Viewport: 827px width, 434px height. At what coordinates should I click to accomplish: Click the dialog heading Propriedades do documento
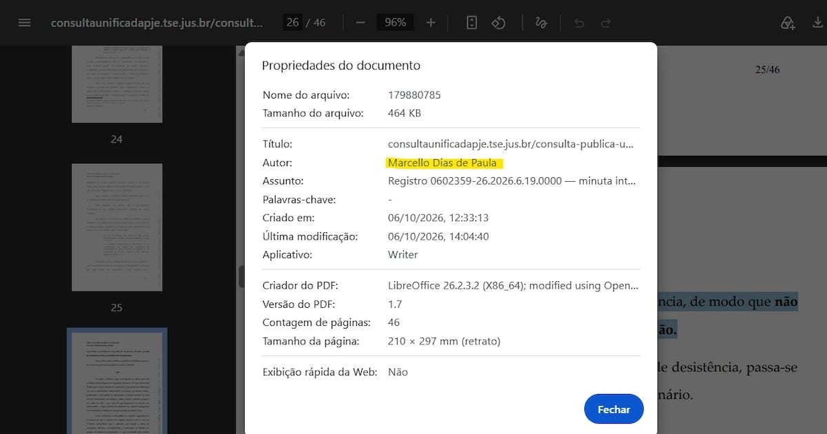(x=341, y=65)
